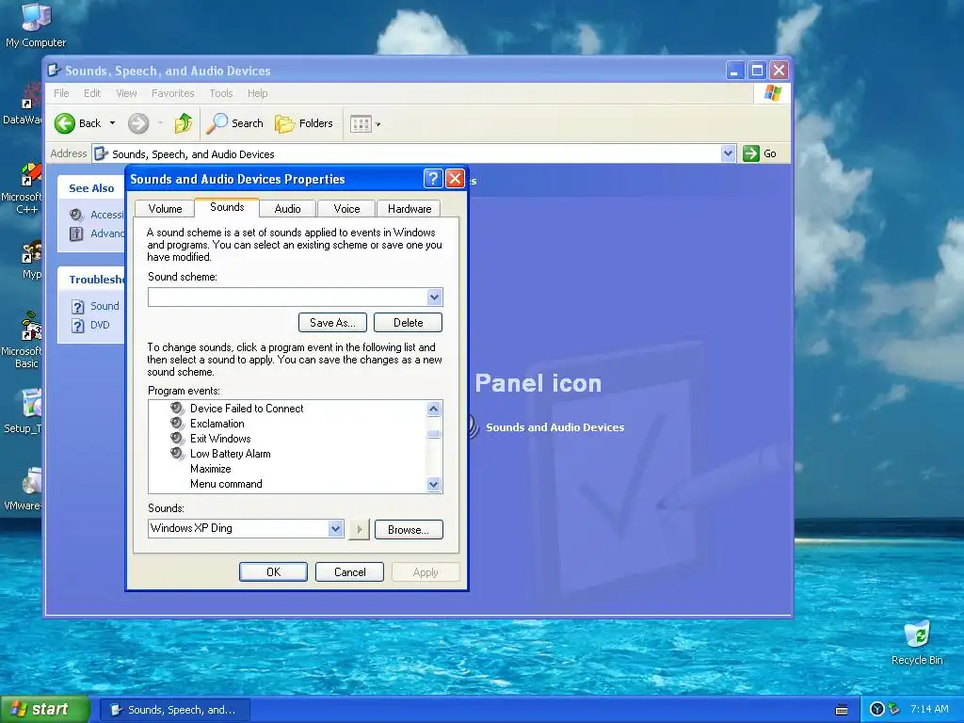
Task: Click speaker icon beside Device Failed to Connect
Action: click(177, 408)
